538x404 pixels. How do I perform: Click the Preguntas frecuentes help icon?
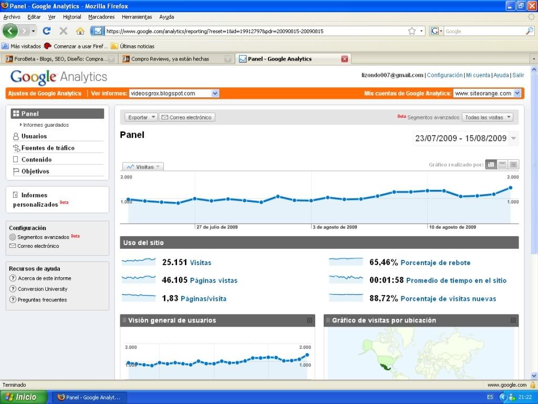13,299
